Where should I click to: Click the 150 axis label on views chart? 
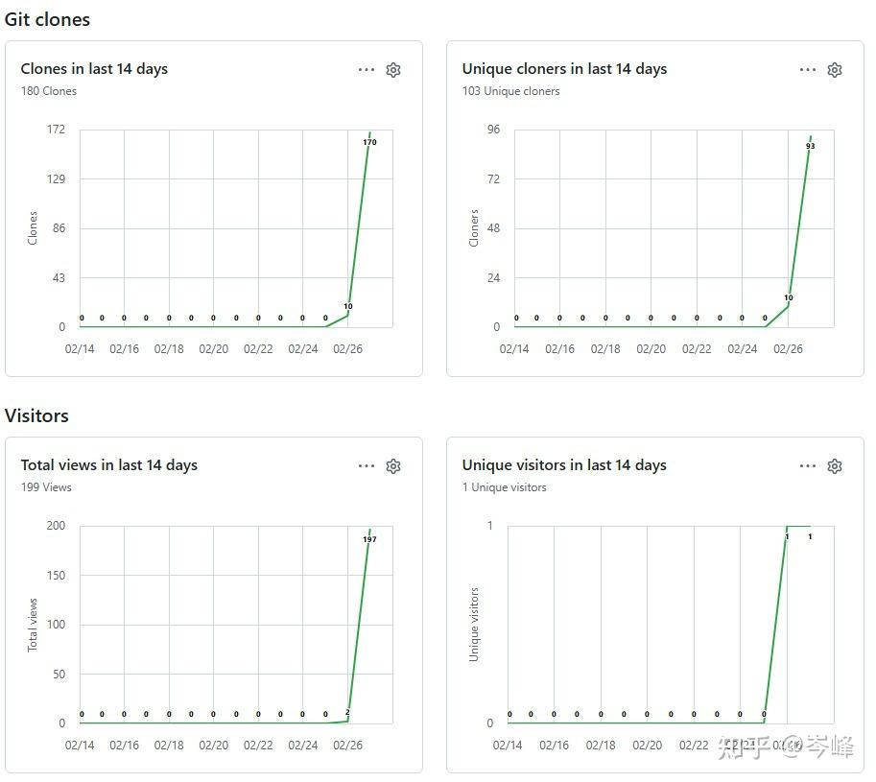click(56, 576)
